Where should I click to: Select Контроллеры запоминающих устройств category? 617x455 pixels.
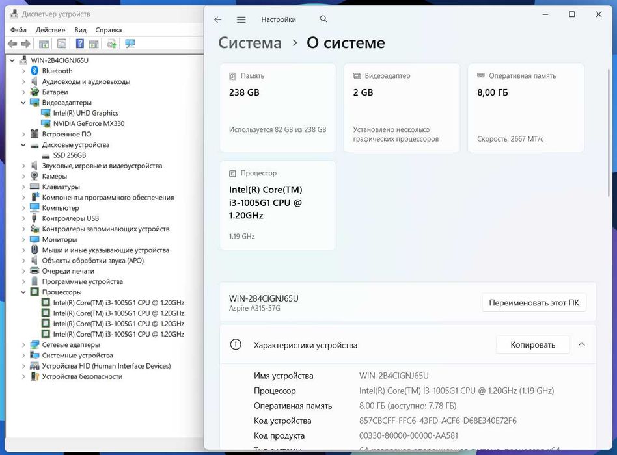click(105, 229)
